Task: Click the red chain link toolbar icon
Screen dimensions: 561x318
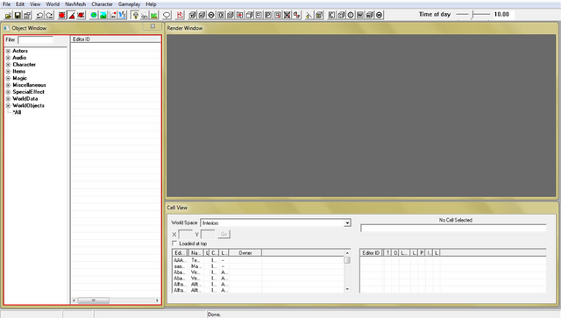Action: pyautogui.click(x=296, y=15)
